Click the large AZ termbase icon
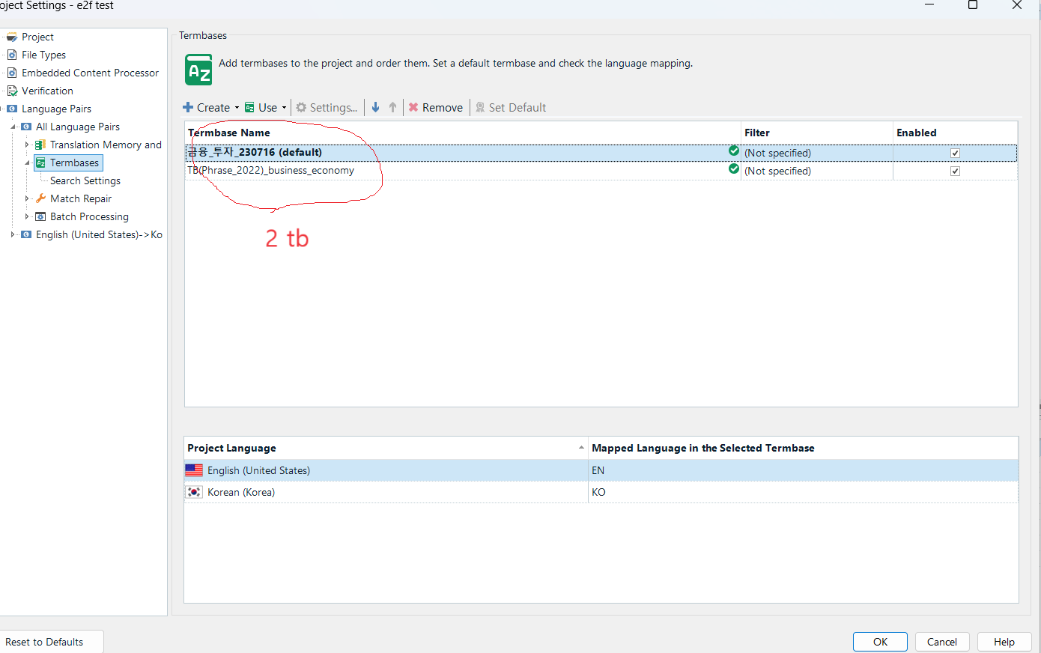The width and height of the screenshot is (1041, 653). [x=198, y=70]
